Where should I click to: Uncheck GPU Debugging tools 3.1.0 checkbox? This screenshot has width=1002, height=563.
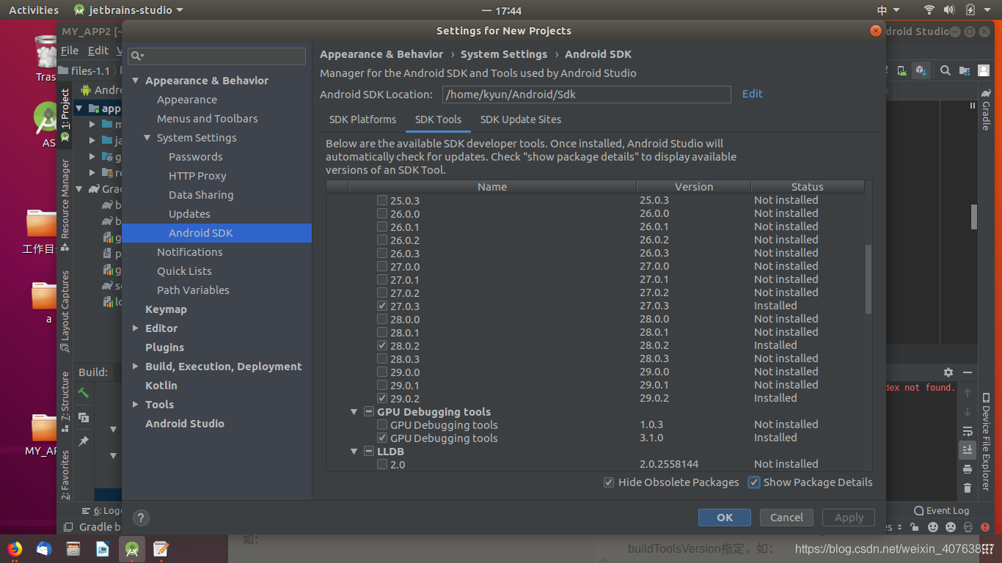[x=382, y=438]
